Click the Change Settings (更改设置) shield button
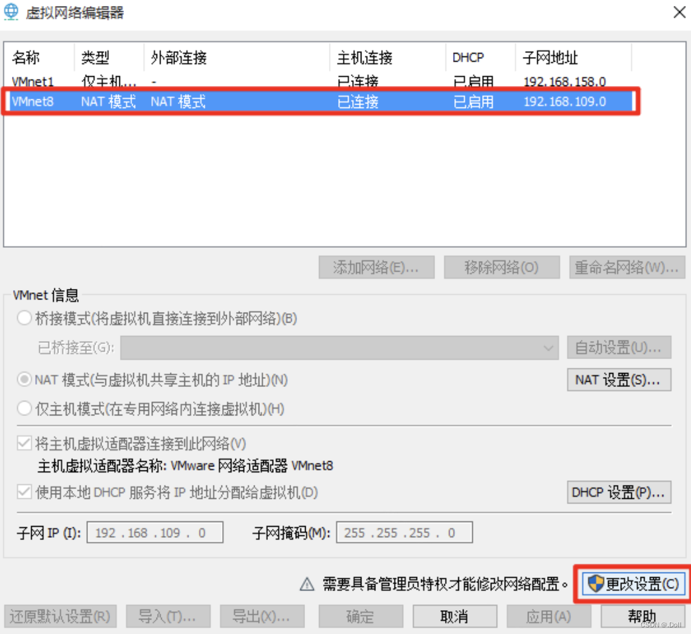691x634 pixels. [634, 584]
